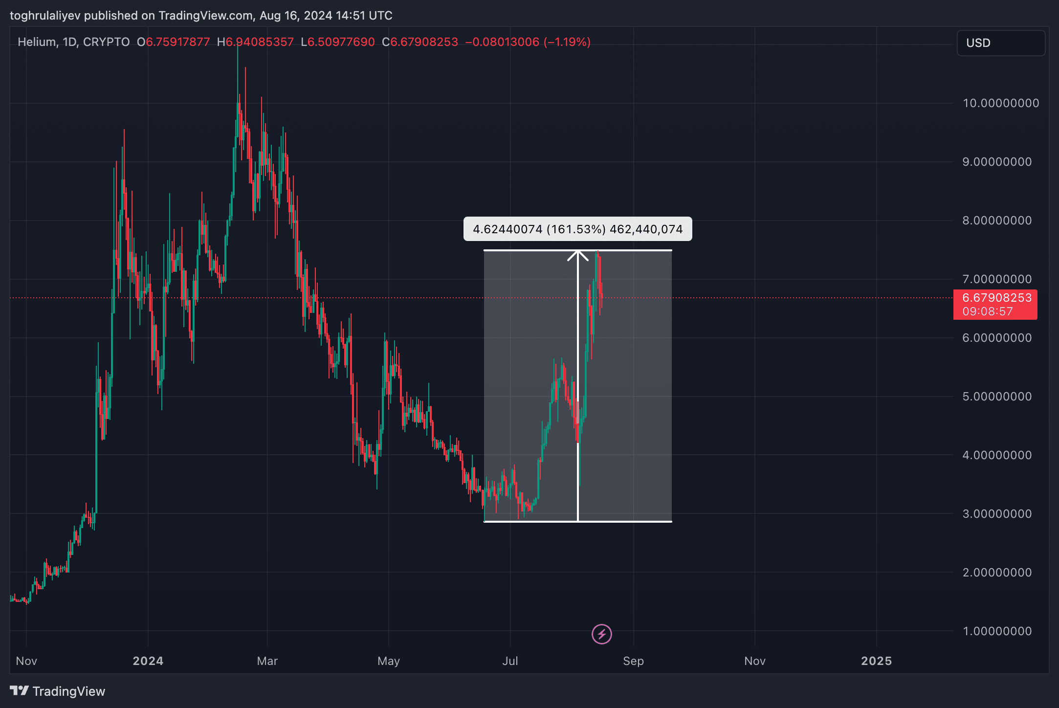The width and height of the screenshot is (1059, 708).
Task: Click the 4.00000000 price axis label
Action: [997, 455]
